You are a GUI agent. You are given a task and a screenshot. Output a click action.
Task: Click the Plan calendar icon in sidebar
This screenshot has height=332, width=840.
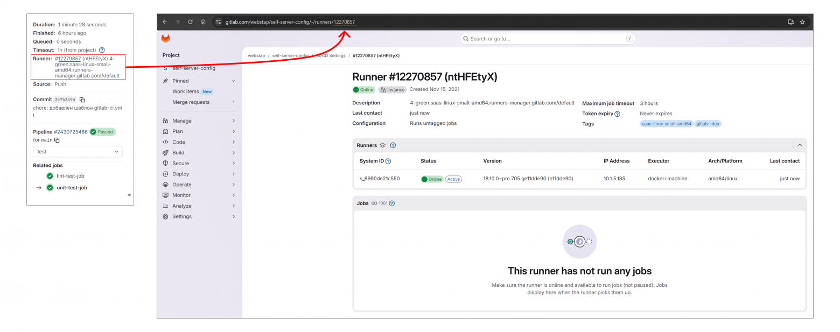[x=165, y=131]
